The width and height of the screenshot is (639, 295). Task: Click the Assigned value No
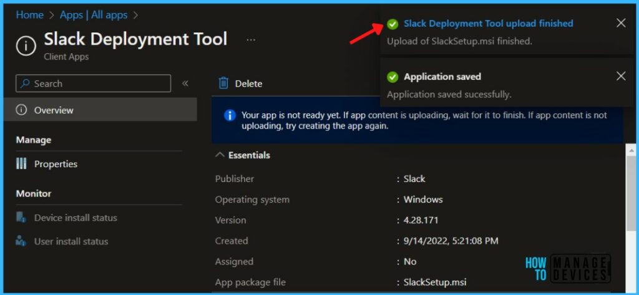(x=410, y=261)
